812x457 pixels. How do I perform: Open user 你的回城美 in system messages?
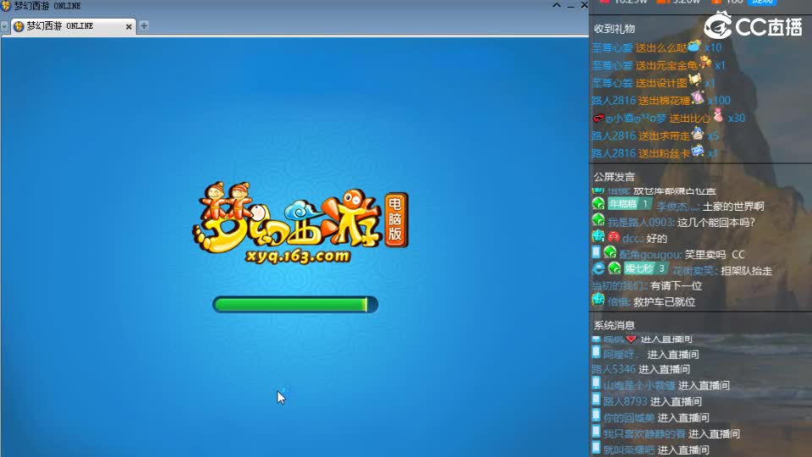628,417
